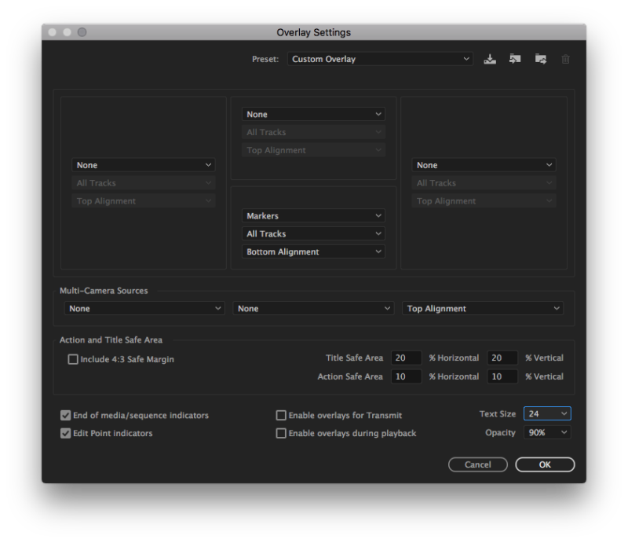The height and width of the screenshot is (543, 628).
Task: Enable the Include 4:3 Safe Margin checkbox
Action: click(72, 358)
